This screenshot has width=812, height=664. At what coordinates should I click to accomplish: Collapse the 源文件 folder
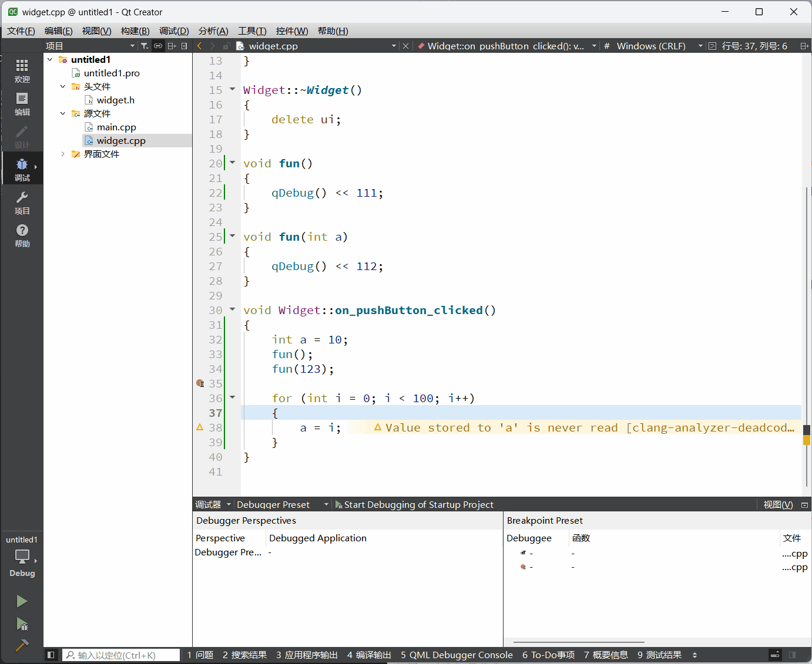[x=63, y=113]
